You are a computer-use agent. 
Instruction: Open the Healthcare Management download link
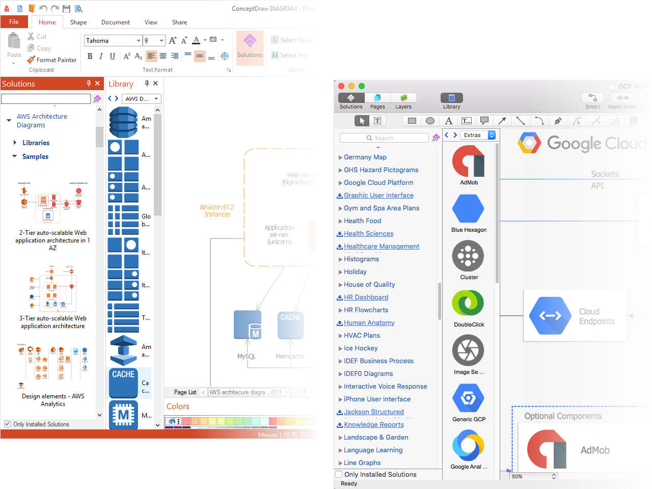(x=382, y=247)
